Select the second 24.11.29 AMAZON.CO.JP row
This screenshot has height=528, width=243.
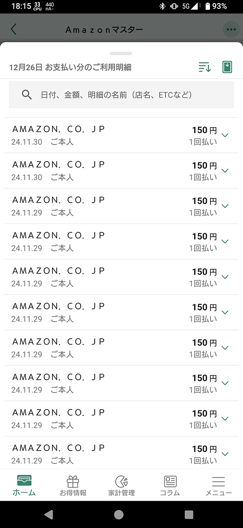(121, 242)
